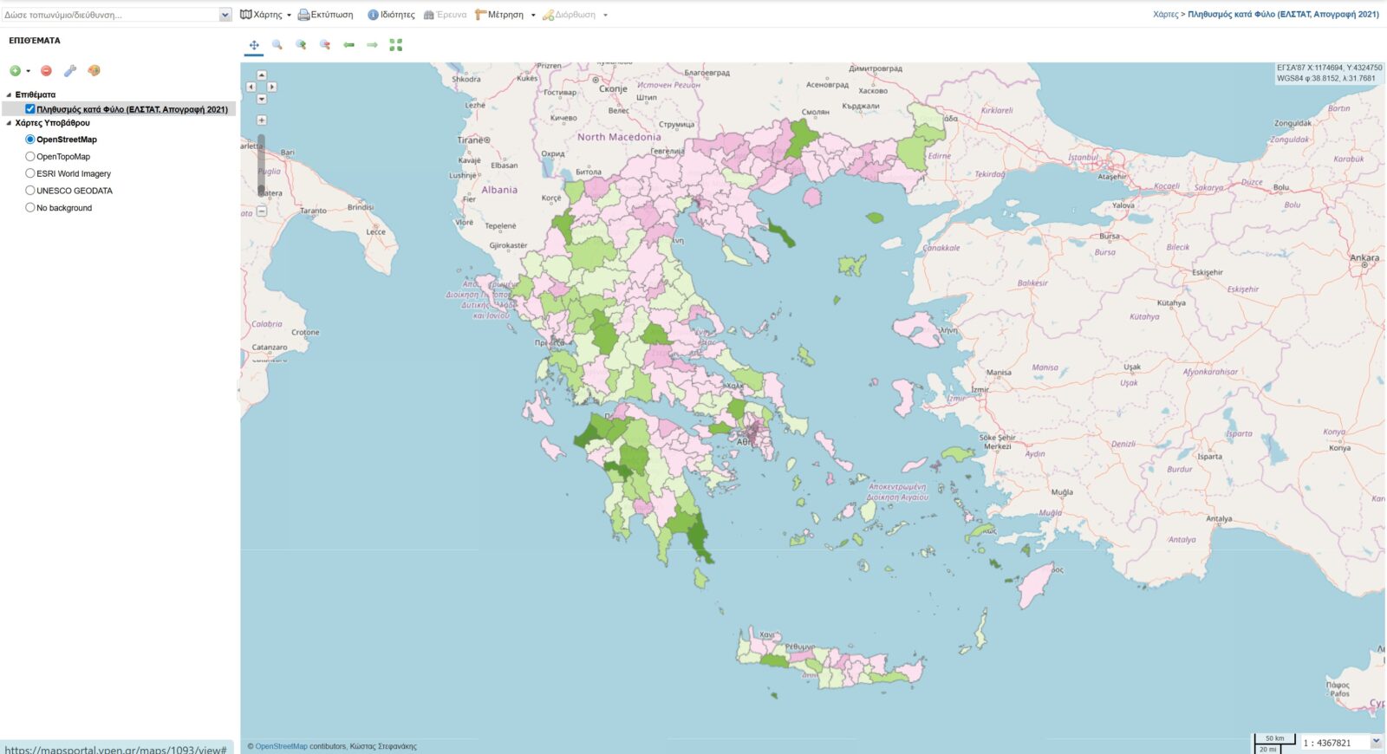Click the Εκτύπωση print button
The height and width of the screenshot is (754, 1387).
click(x=326, y=15)
